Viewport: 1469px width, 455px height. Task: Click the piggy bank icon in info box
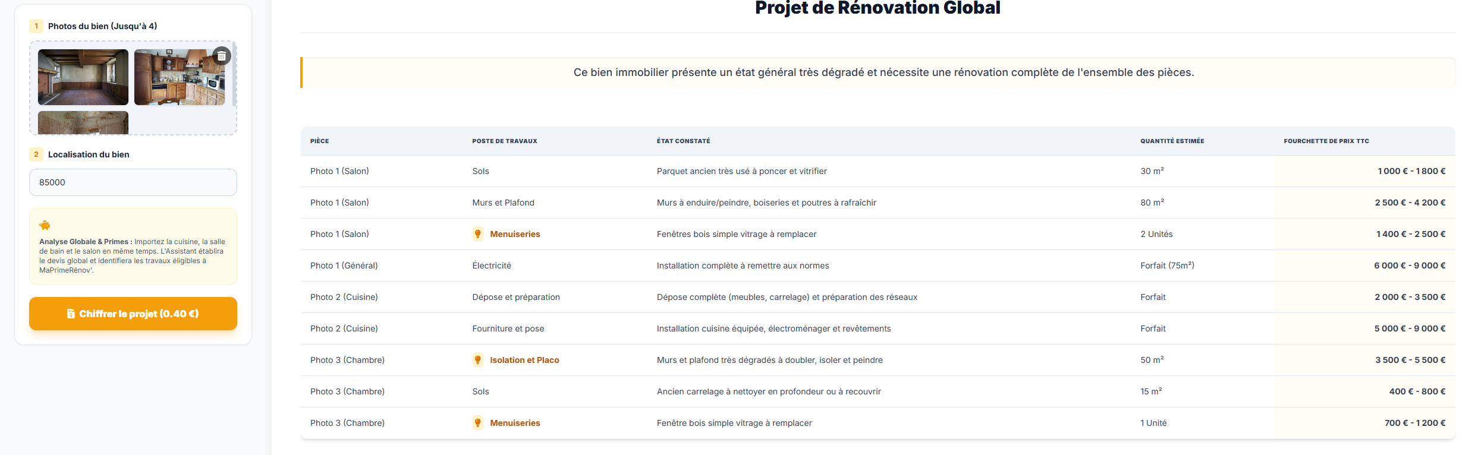point(45,226)
